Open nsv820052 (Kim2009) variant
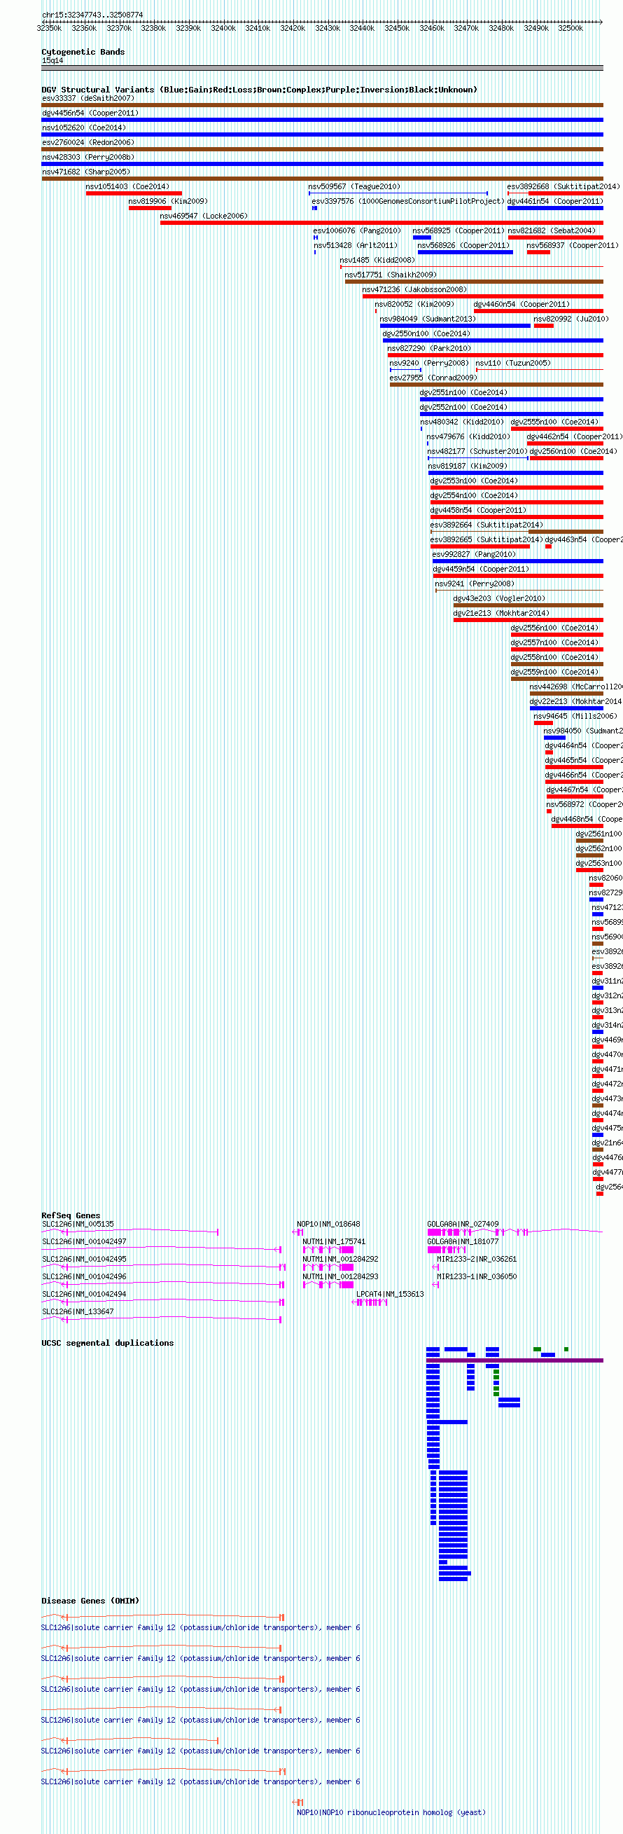The image size is (623, 1834). tap(376, 311)
